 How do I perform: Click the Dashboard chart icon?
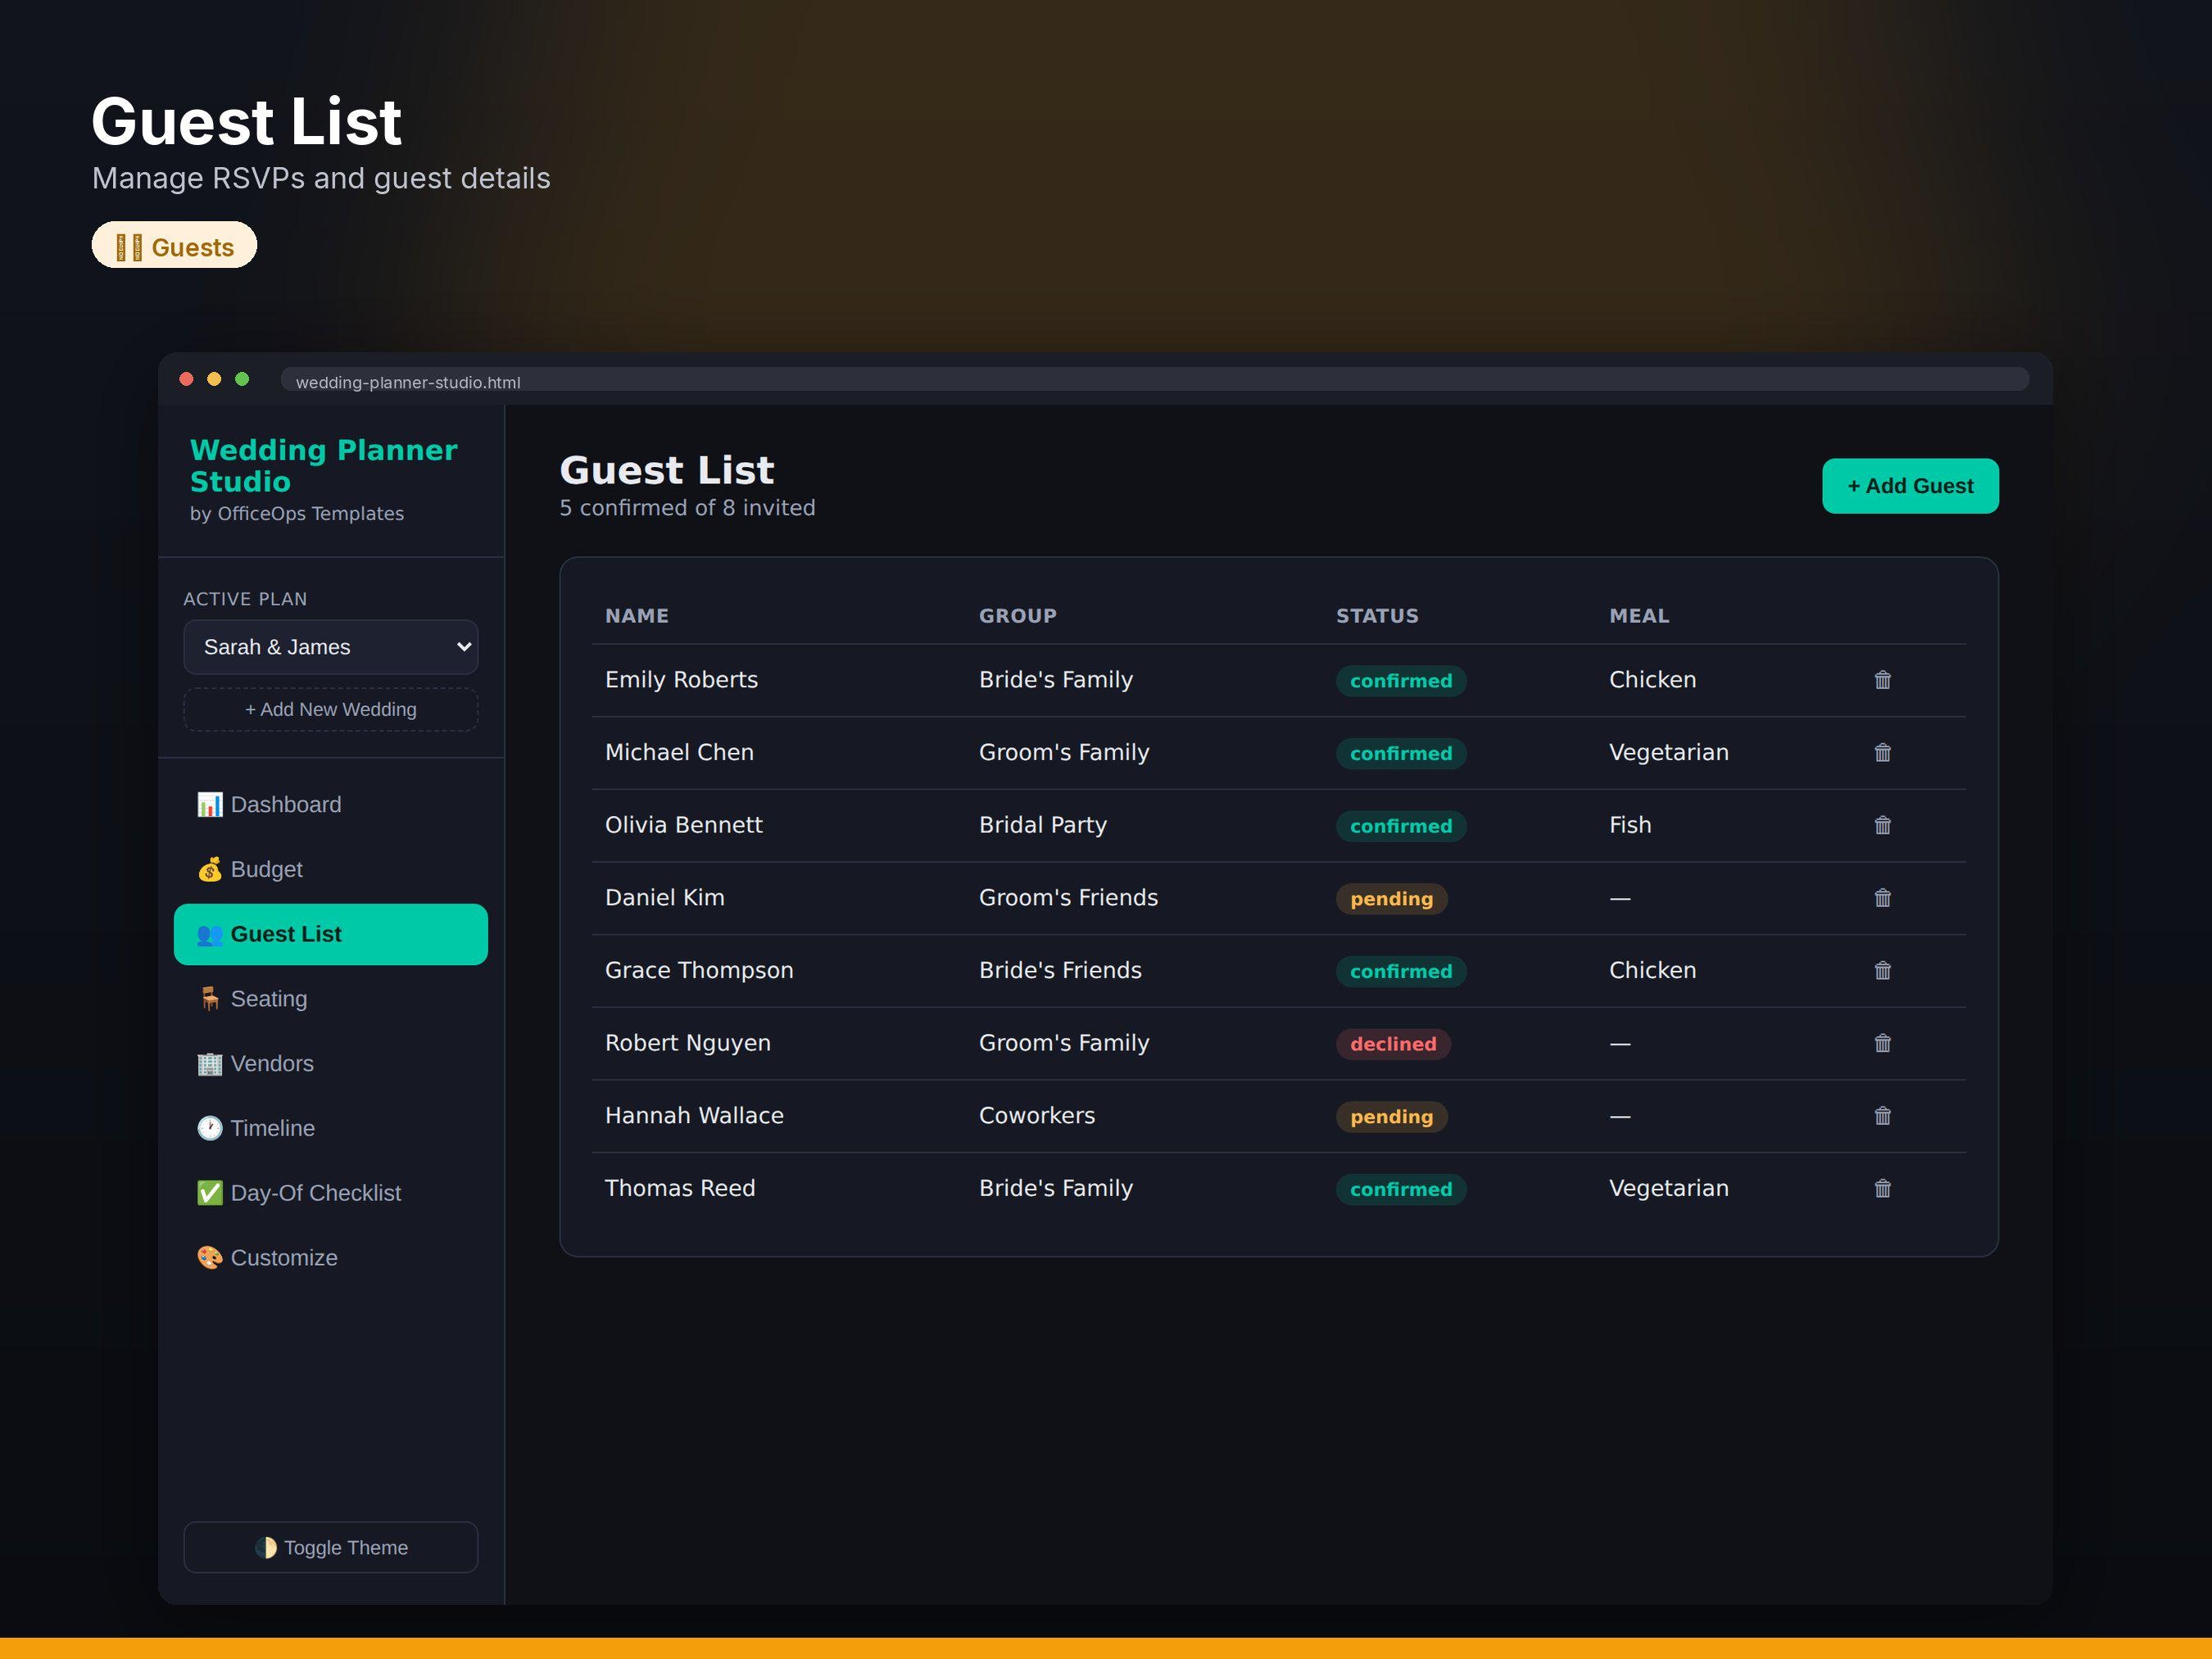coord(210,805)
